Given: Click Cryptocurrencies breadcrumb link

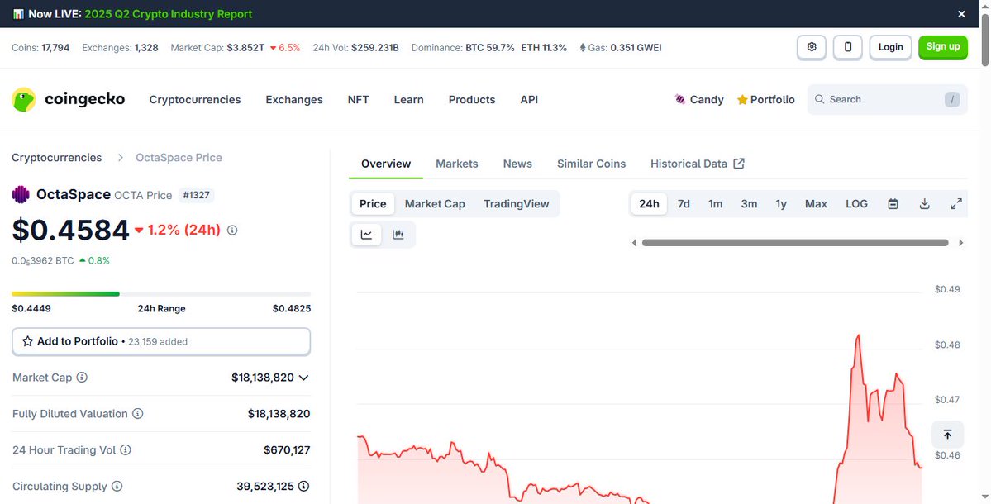Looking at the screenshot, I should click(57, 157).
